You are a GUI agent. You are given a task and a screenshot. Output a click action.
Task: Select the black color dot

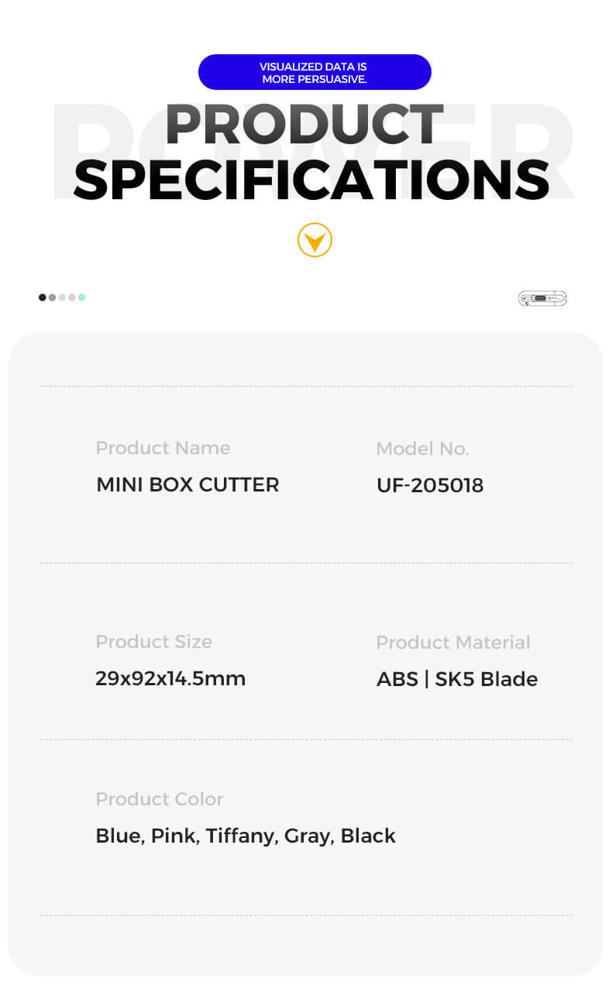click(43, 297)
